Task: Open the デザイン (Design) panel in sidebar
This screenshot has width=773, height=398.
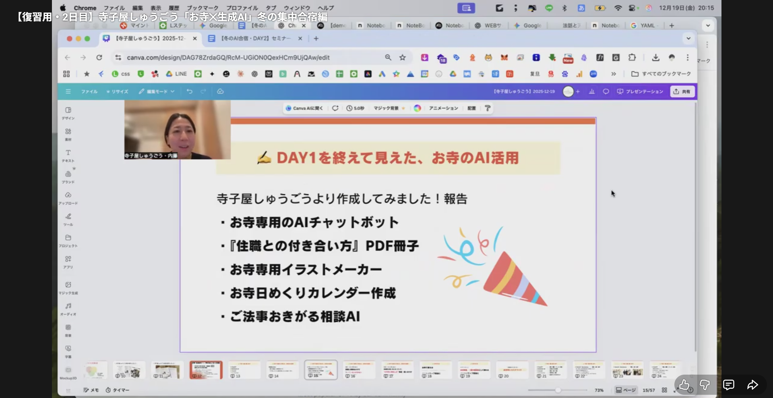Action: 68,113
